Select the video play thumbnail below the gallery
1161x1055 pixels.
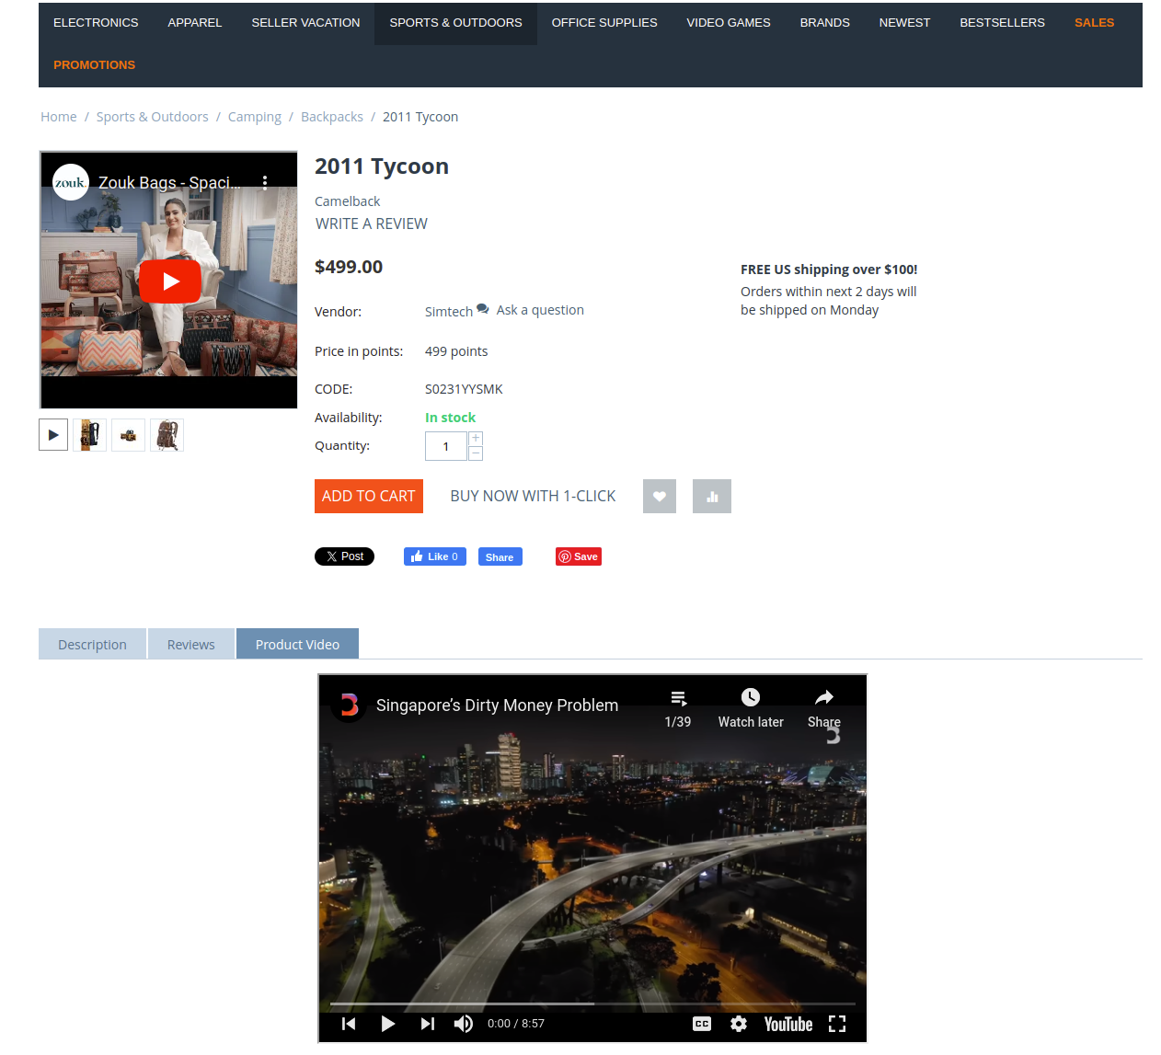tap(53, 435)
